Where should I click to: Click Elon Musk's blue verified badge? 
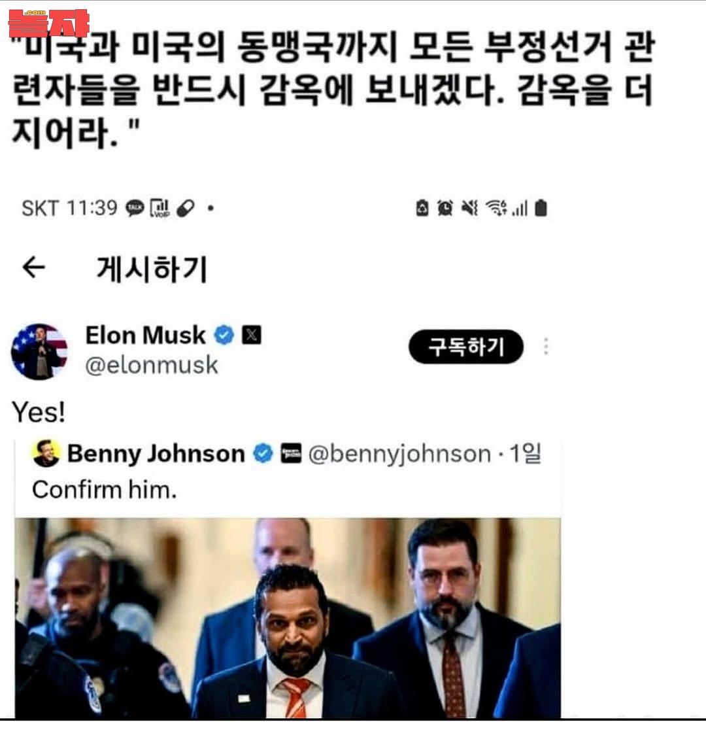click(224, 335)
